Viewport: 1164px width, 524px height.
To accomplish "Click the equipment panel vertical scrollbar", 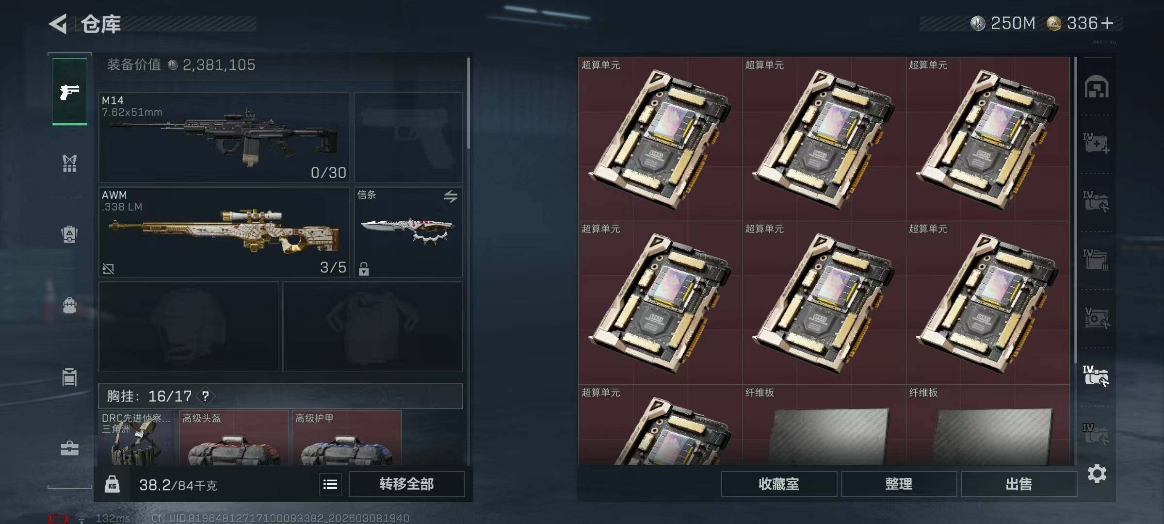I will tap(468, 103).
